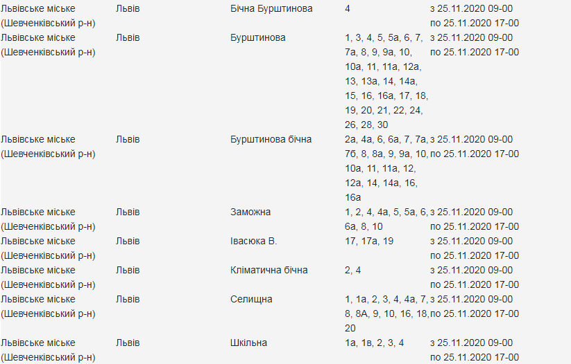This screenshot has height=364, width=571.
Task: Select the outage date in Селищна row
Action: 474,306
